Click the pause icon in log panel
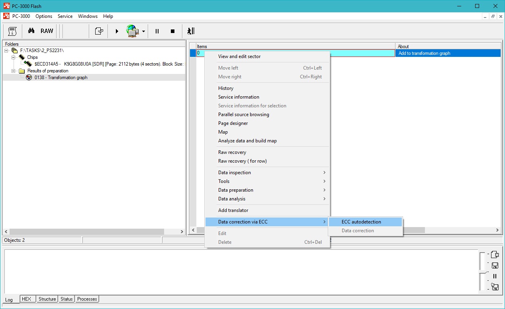This screenshot has width=505, height=309. (495, 276)
